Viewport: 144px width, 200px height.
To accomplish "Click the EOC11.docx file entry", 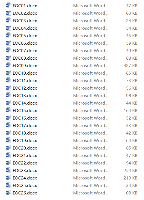I will coord(25,81).
